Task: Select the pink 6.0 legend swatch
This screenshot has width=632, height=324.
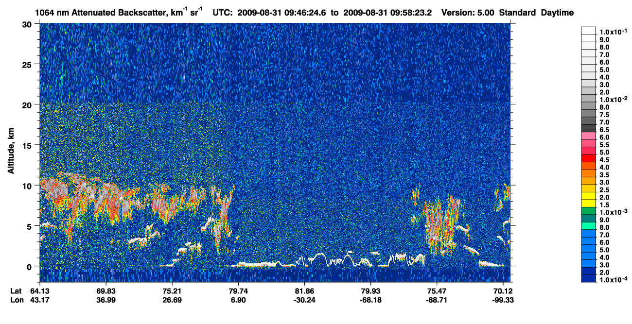Action: (588, 136)
